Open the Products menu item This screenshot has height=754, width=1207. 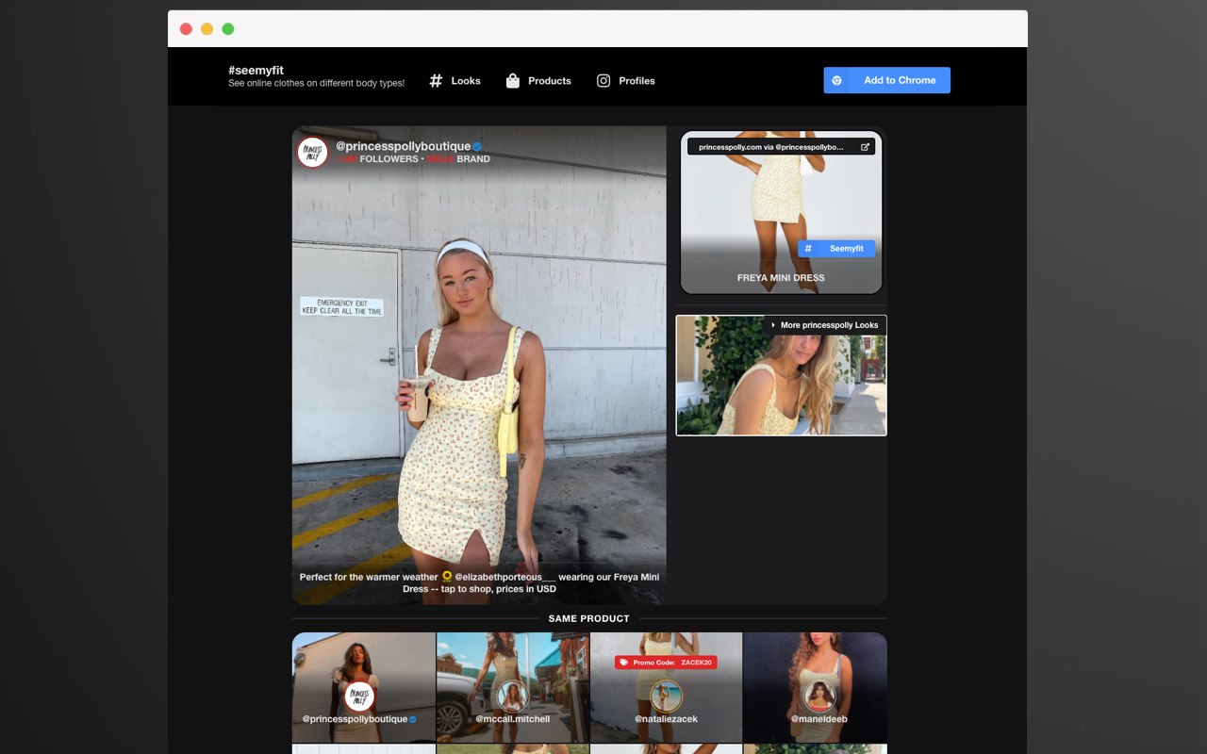click(538, 81)
